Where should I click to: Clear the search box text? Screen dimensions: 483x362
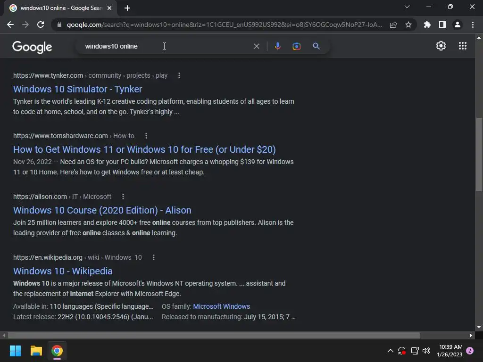coord(256,46)
